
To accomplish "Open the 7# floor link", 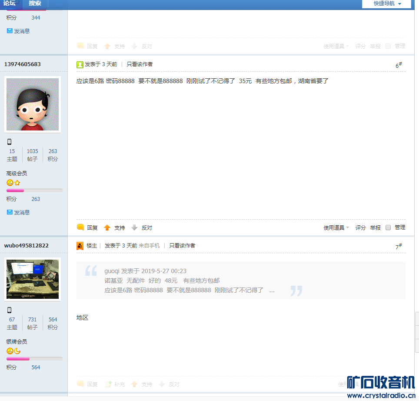I will click(x=399, y=246).
